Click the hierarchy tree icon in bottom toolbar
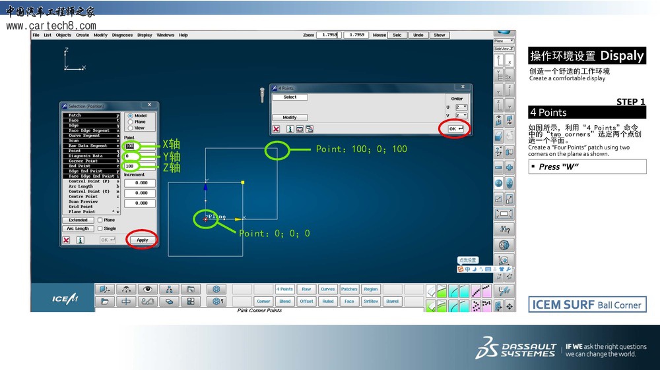660x370 pixels. 169,289
